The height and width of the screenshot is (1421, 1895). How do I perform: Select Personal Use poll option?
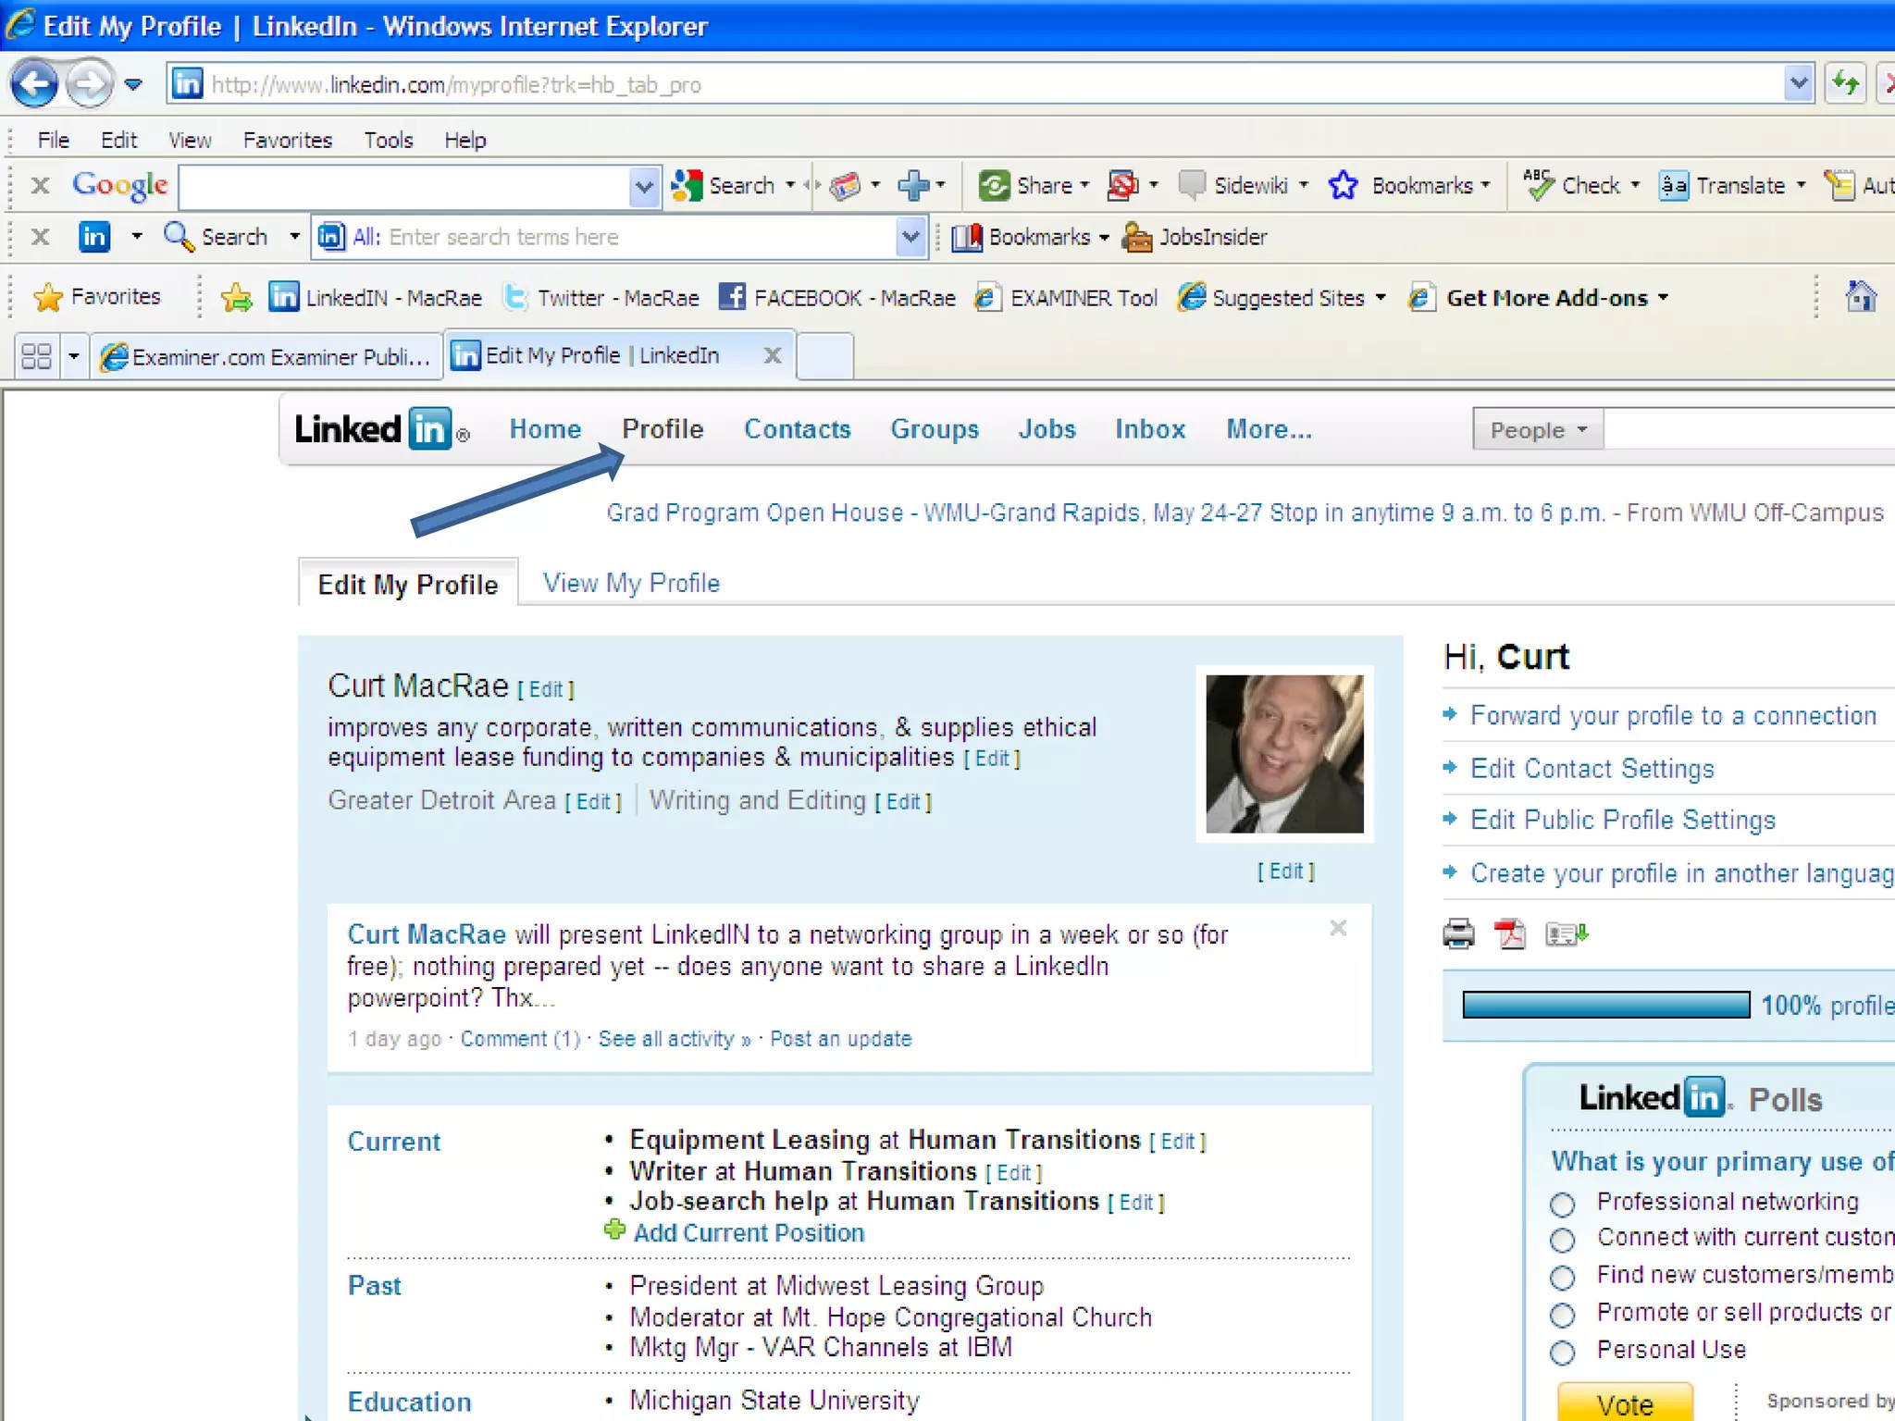pyautogui.click(x=1563, y=1353)
